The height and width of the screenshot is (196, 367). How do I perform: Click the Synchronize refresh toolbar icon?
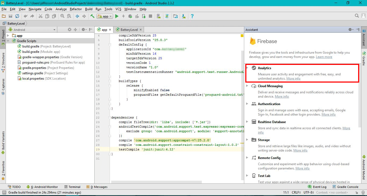pos(17,16)
